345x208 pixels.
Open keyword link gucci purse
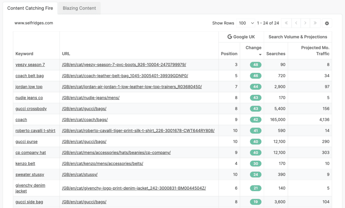click(26, 141)
